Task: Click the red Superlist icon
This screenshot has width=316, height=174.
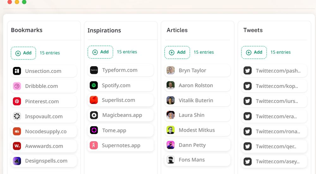Action: point(94,100)
